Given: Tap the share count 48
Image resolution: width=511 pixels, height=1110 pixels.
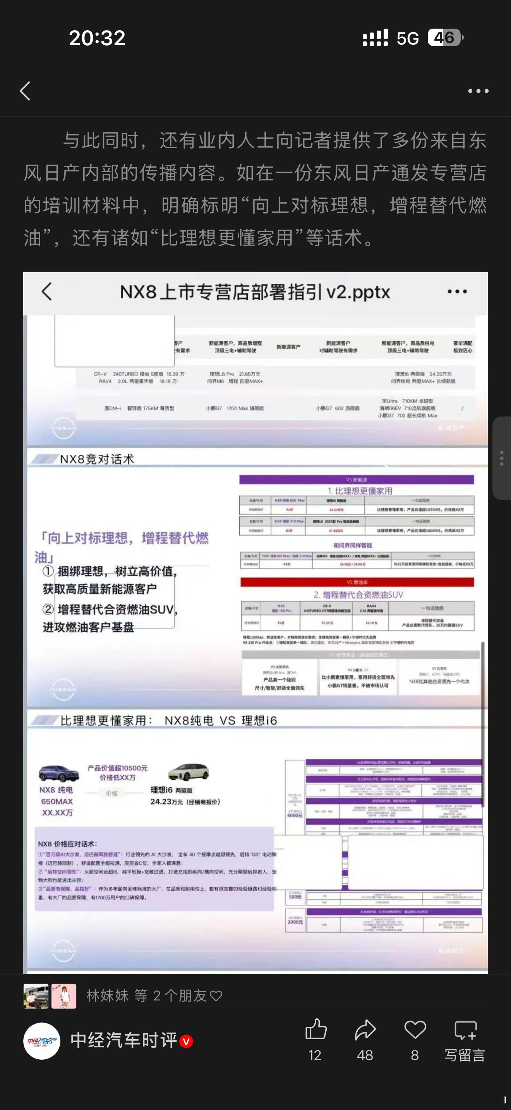Looking at the screenshot, I should (365, 1055).
